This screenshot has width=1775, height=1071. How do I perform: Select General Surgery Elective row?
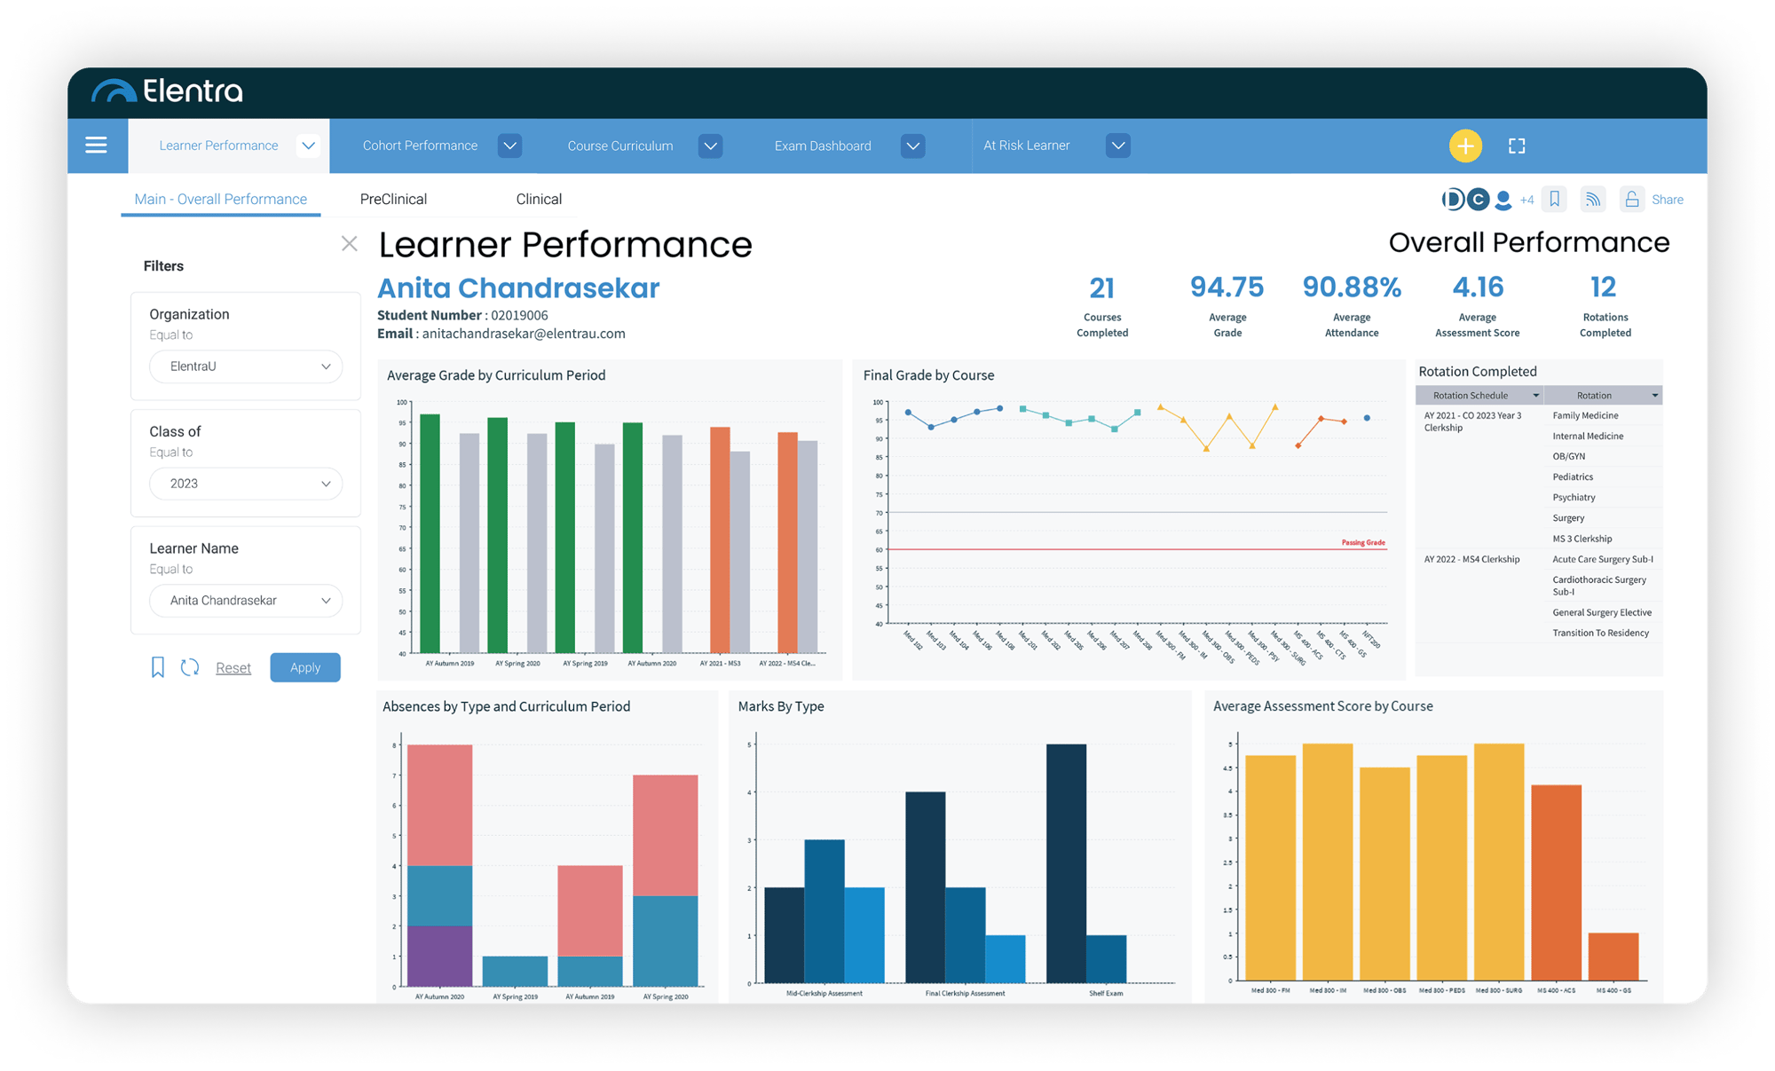tap(1603, 613)
